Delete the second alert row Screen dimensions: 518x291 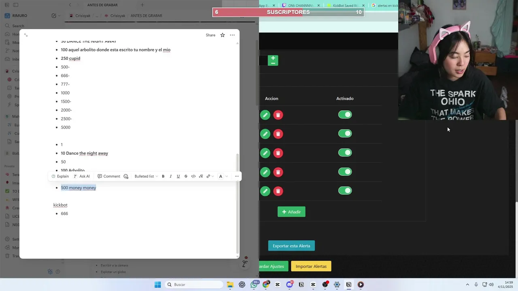tap(278, 134)
